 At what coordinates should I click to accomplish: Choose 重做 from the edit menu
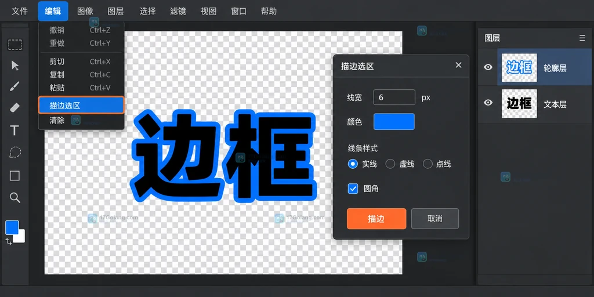(x=81, y=43)
